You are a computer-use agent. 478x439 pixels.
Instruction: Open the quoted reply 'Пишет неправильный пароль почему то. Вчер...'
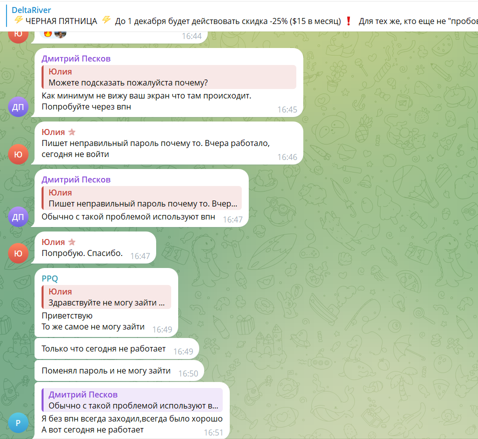[142, 198]
